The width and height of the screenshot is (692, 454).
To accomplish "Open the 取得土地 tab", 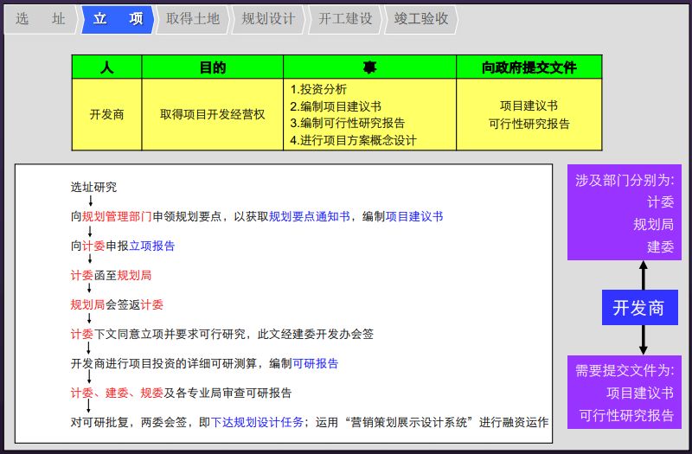I will click(x=192, y=19).
